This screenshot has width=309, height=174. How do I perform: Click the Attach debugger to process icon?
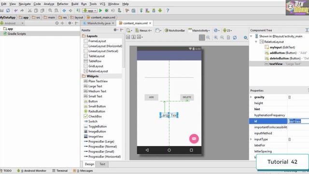119,11
